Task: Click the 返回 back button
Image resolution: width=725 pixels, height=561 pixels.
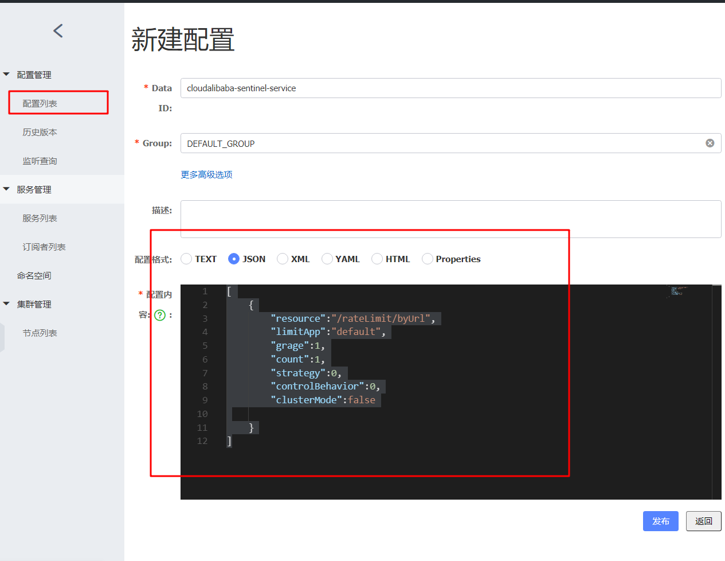Action: click(704, 521)
